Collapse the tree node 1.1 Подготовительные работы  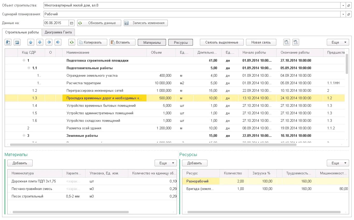(29, 68)
